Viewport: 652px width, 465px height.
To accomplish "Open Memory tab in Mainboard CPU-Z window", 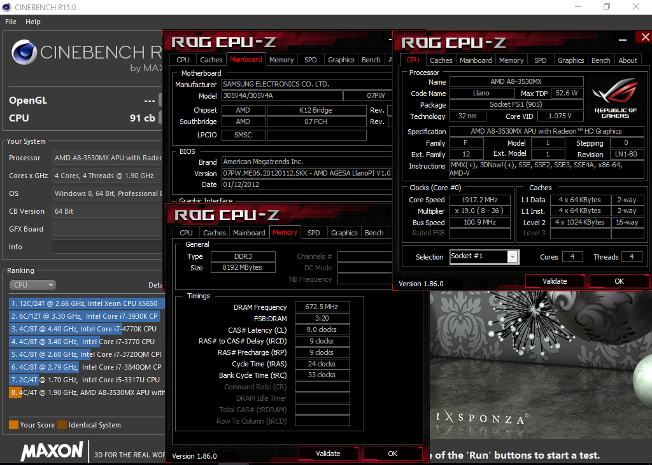I will coord(281,60).
